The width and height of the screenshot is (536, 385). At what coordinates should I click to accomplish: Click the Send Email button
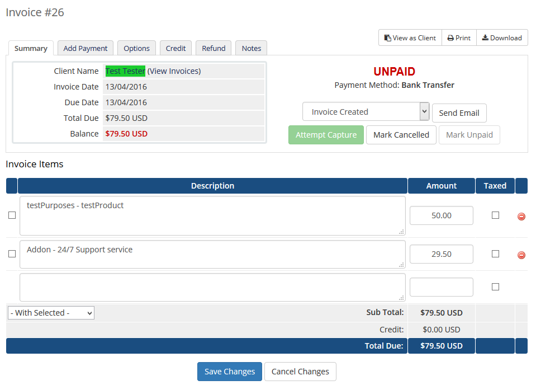point(459,113)
